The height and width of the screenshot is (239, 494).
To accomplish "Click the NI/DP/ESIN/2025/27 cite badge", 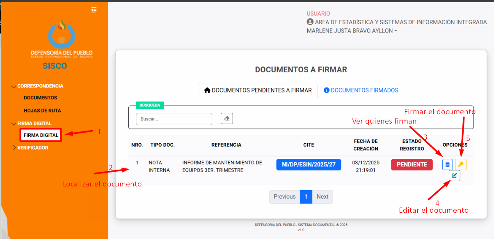I will tap(309, 165).
